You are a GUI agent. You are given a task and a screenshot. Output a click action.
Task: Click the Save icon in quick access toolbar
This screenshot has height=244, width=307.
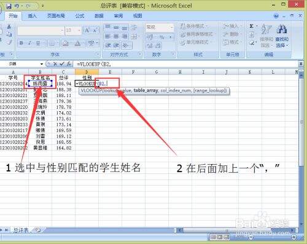pyautogui.click(x=9, y=6)
